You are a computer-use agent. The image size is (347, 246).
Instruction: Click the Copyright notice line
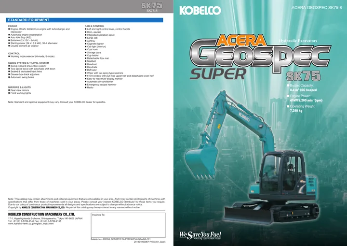point(74,208)
